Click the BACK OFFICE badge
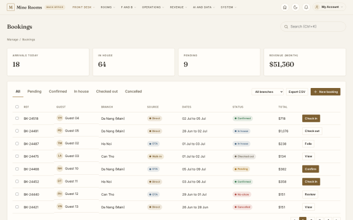Image resolution: width=353 pixels, height=220 pixels. coord(55,7)
